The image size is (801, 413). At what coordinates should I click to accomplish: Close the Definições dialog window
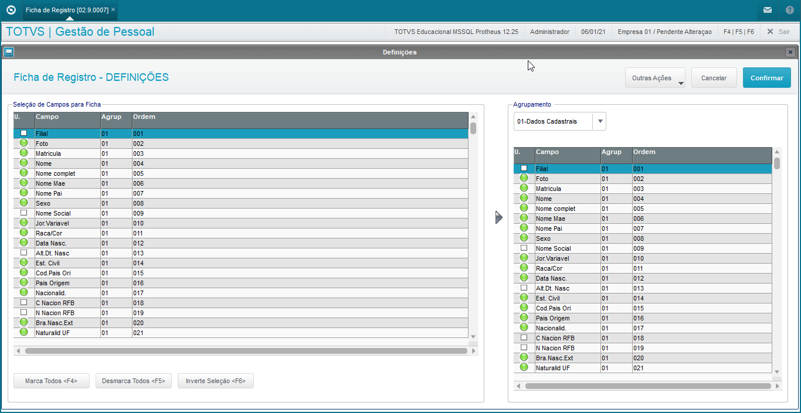(x=790, y=52)
